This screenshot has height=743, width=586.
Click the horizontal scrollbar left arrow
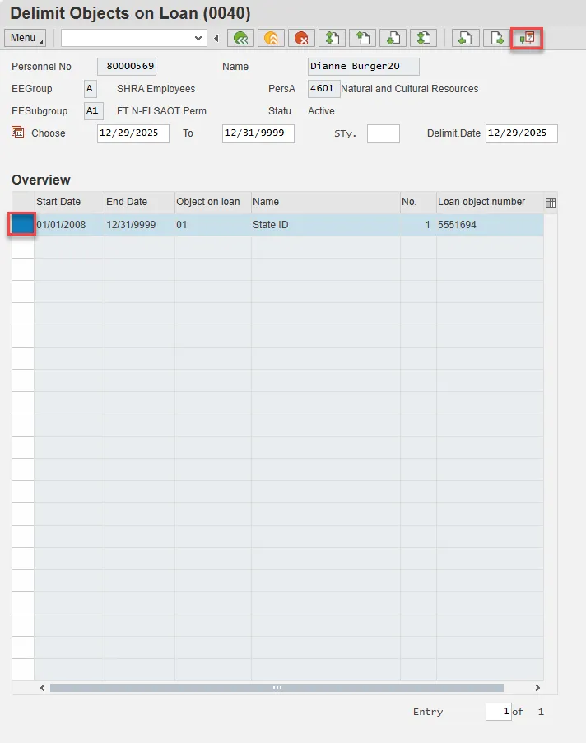tap(43, 688)
